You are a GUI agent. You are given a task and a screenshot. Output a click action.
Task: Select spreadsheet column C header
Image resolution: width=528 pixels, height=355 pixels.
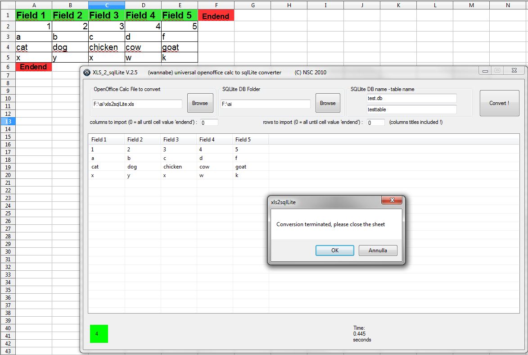[x=107, y=5]
